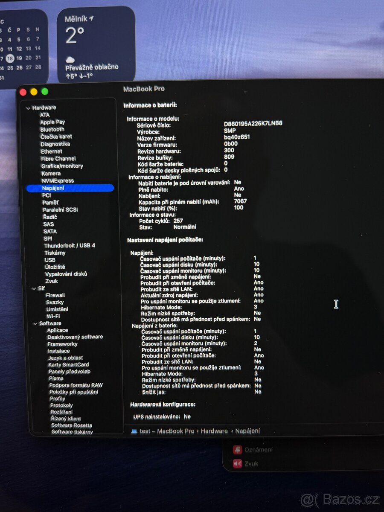Screen dimensions: 384x512
Task: Collapse the Hardware section in the sidebar
Action: 28,108
